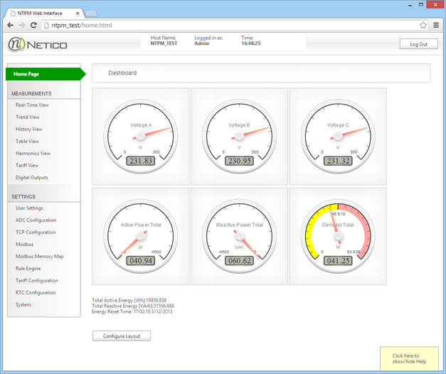
Task: Click the Netico logo
Action: tap(38, 44)
